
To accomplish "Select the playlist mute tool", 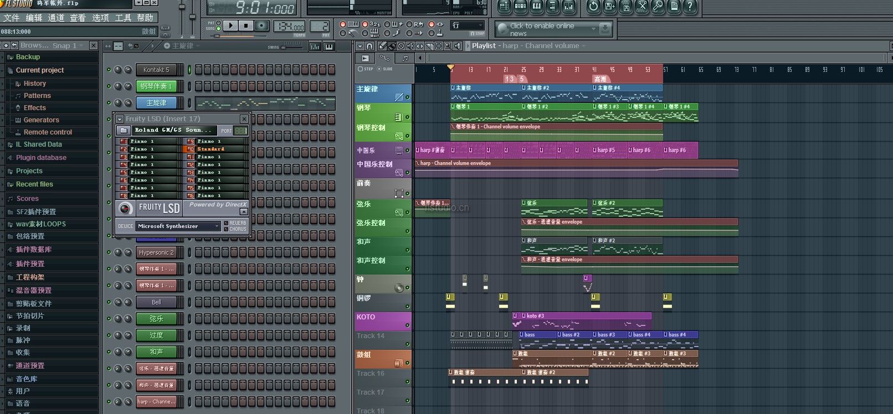I will (410, 46).
